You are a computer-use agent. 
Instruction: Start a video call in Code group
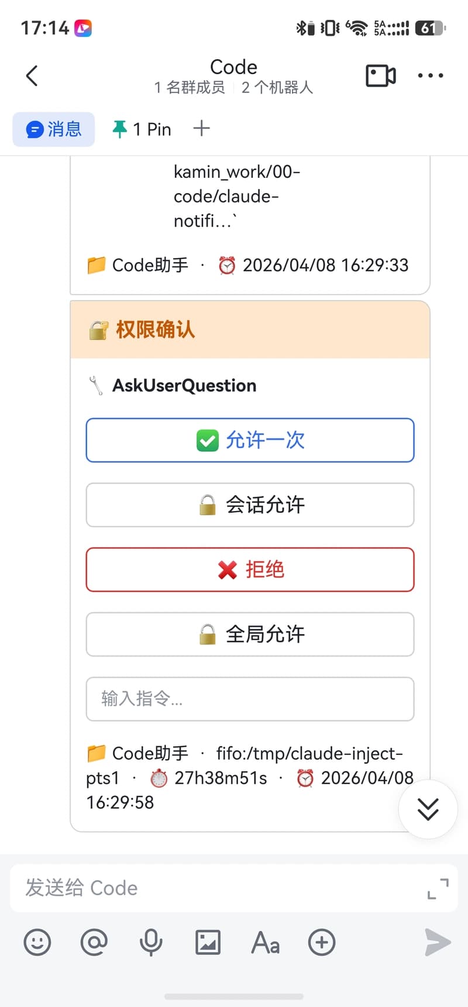pos(380,76)
